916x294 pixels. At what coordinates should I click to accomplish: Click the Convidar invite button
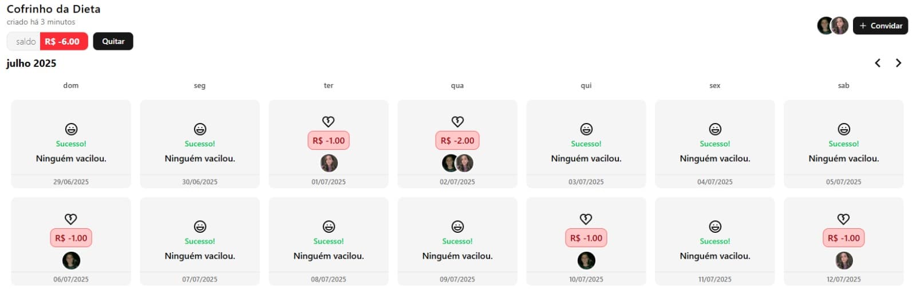(880, 26)
